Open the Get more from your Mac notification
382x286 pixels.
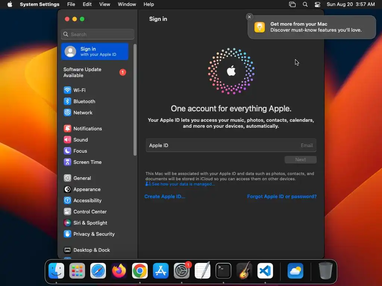pos(312,27)
